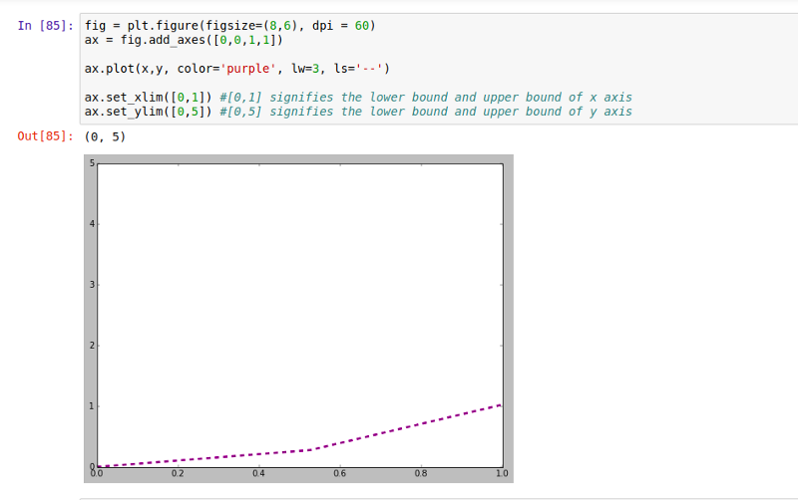Click the x-axis tick label 0.2
This screenshot has height=500, width=798.
point(178,473)
